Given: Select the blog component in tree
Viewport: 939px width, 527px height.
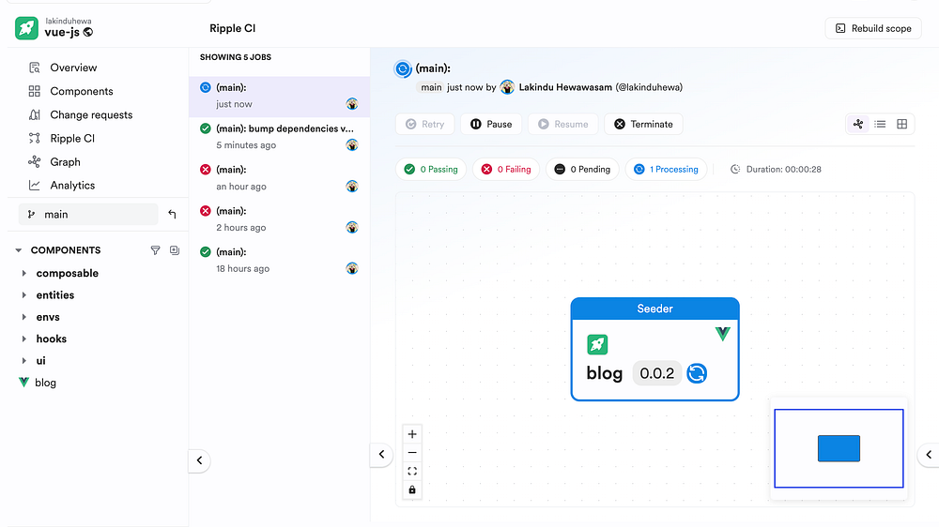Looking at the screenshot, I should point(45,383).
